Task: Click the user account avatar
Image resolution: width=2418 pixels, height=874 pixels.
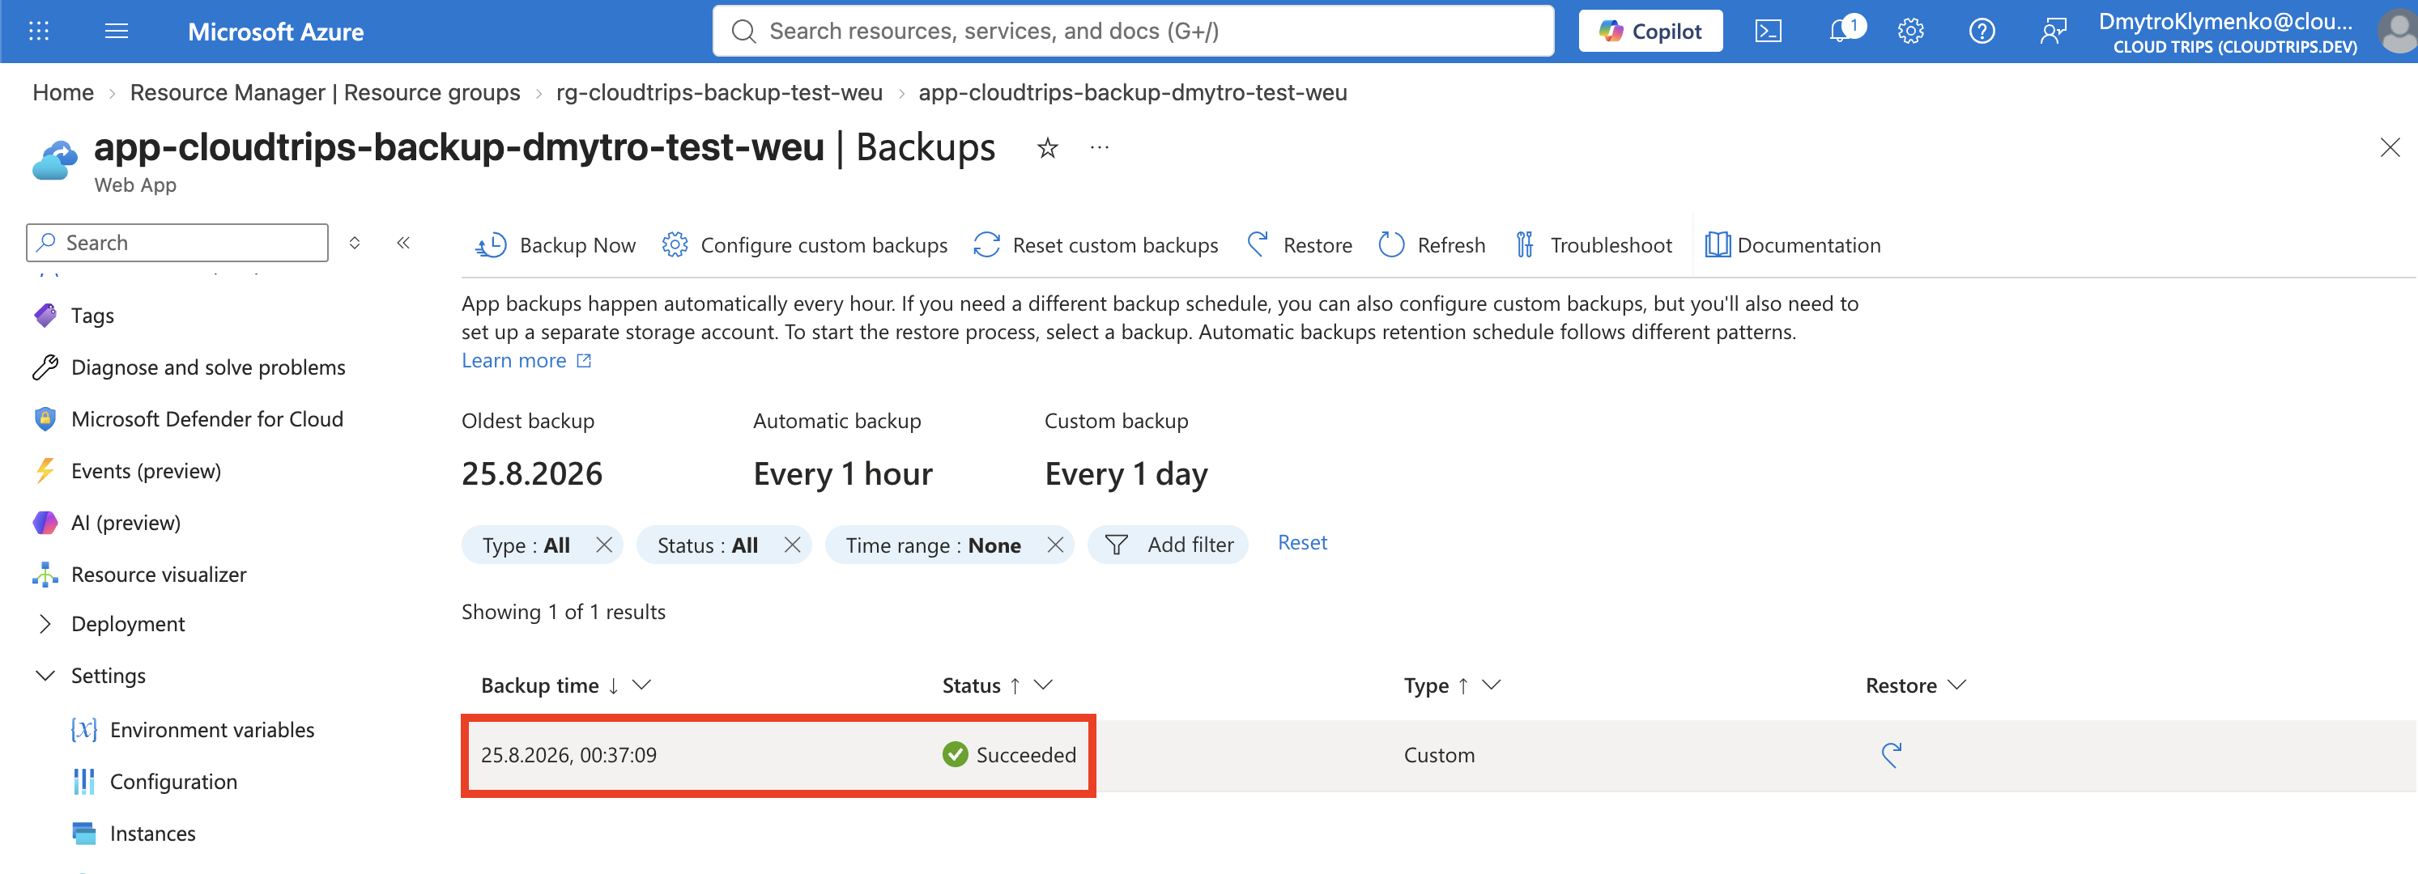Action: [x=2397, y=31]
